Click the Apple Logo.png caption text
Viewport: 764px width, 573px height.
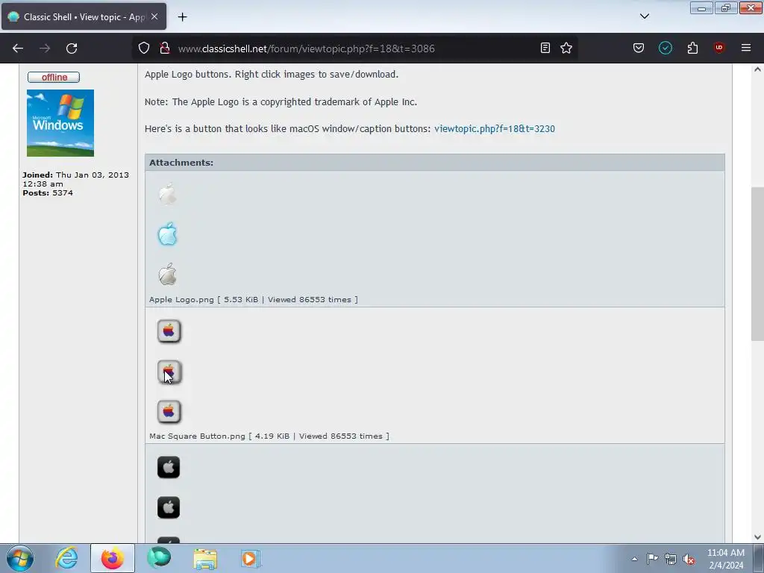coord(254,300)
